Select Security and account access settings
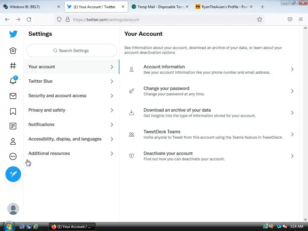The image size is (308, 231). coord(72,96)
